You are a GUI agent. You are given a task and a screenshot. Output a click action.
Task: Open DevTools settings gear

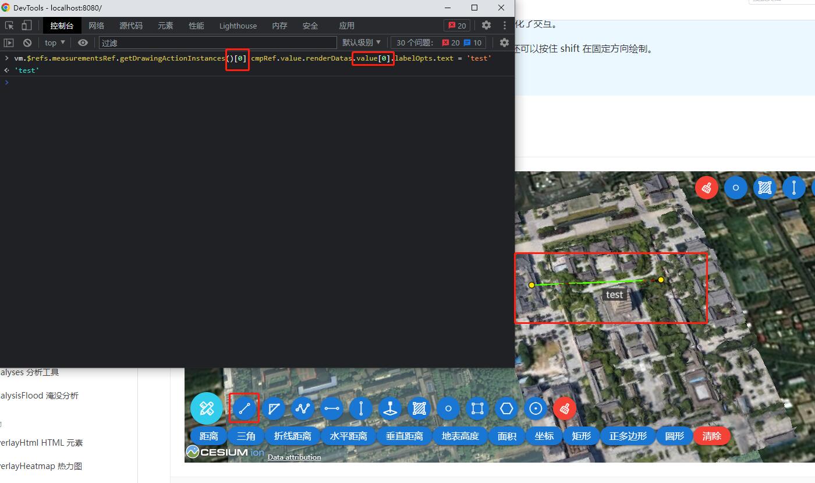pos(486,25)
